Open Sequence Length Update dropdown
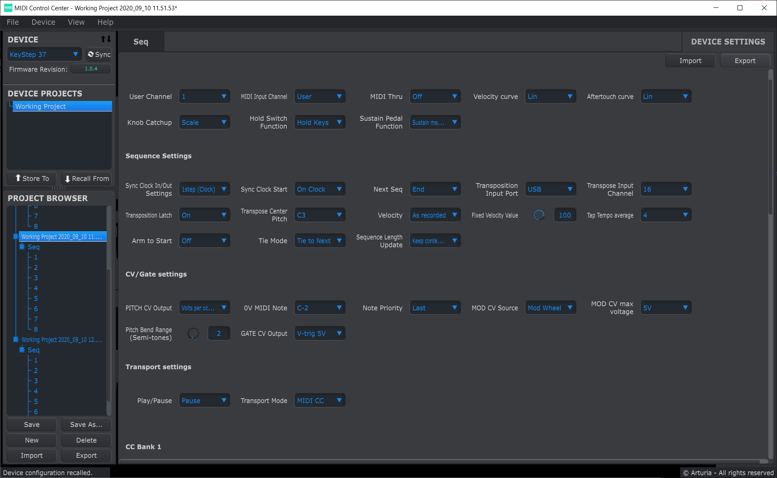The image size is (777, 478). [x=435, y=241]
